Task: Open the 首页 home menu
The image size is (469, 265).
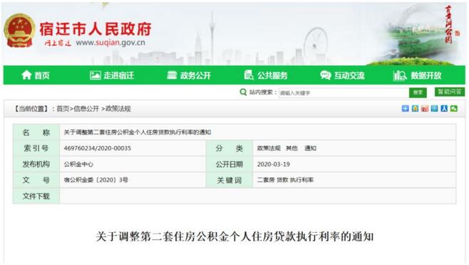Action: click(x=36, y=75)
